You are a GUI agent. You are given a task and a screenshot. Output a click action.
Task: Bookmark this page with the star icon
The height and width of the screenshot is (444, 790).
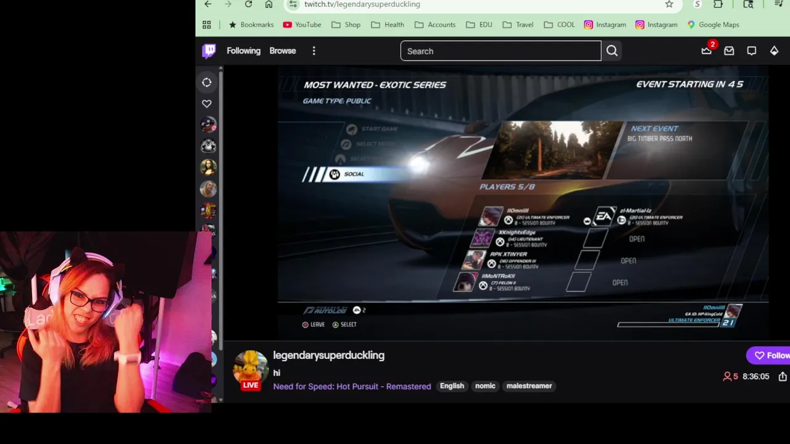pyautogui.click(x=669, y=4)
